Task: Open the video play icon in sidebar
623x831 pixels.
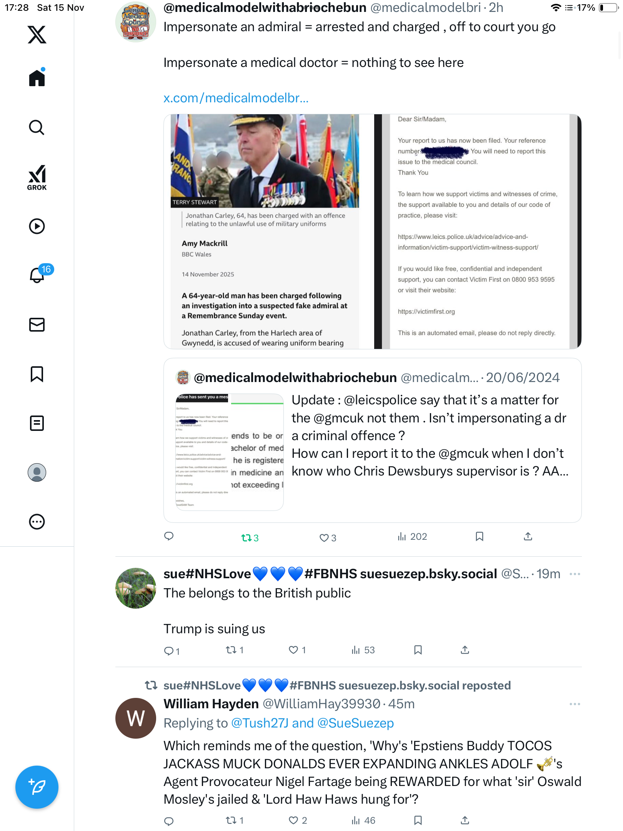Action: click(x=37, y=226)
